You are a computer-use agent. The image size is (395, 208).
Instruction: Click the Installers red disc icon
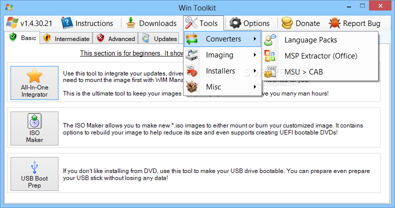coord(191,71)
